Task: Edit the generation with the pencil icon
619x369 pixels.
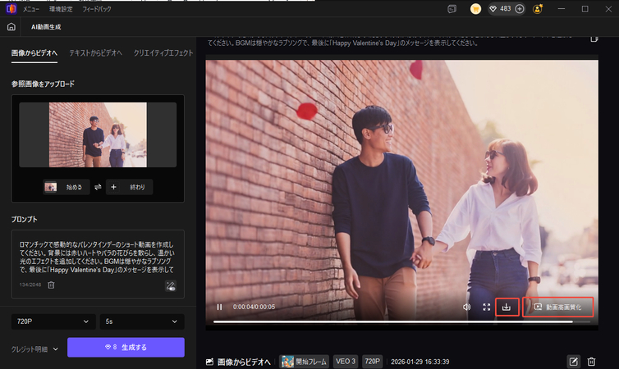Action: [573, 362]
